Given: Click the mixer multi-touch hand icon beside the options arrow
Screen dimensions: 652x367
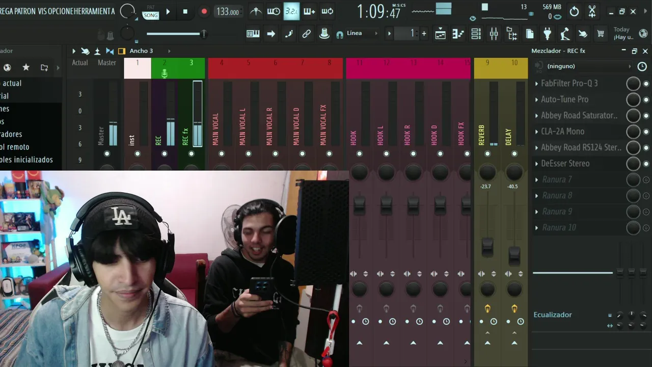Looking at the screenshot, I should coord(85,51).
